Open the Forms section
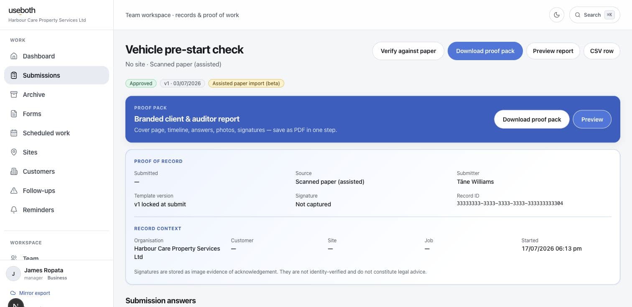 [x=56, y=114]
